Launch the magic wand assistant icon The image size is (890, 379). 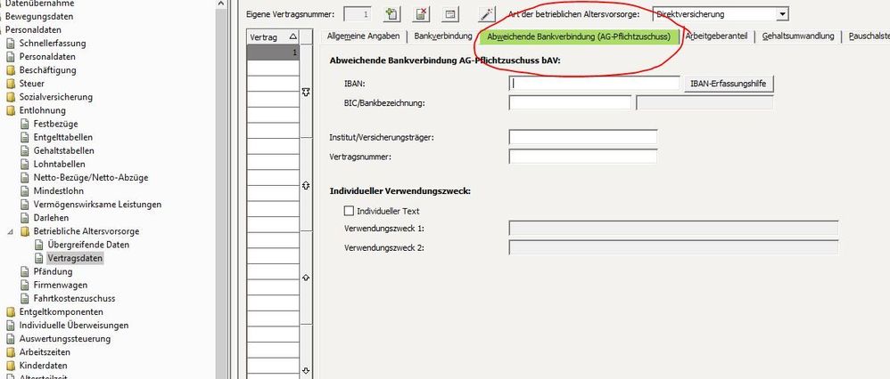(487, 14)
